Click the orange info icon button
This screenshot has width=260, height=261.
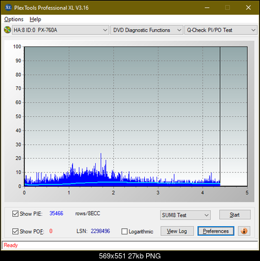244,231
